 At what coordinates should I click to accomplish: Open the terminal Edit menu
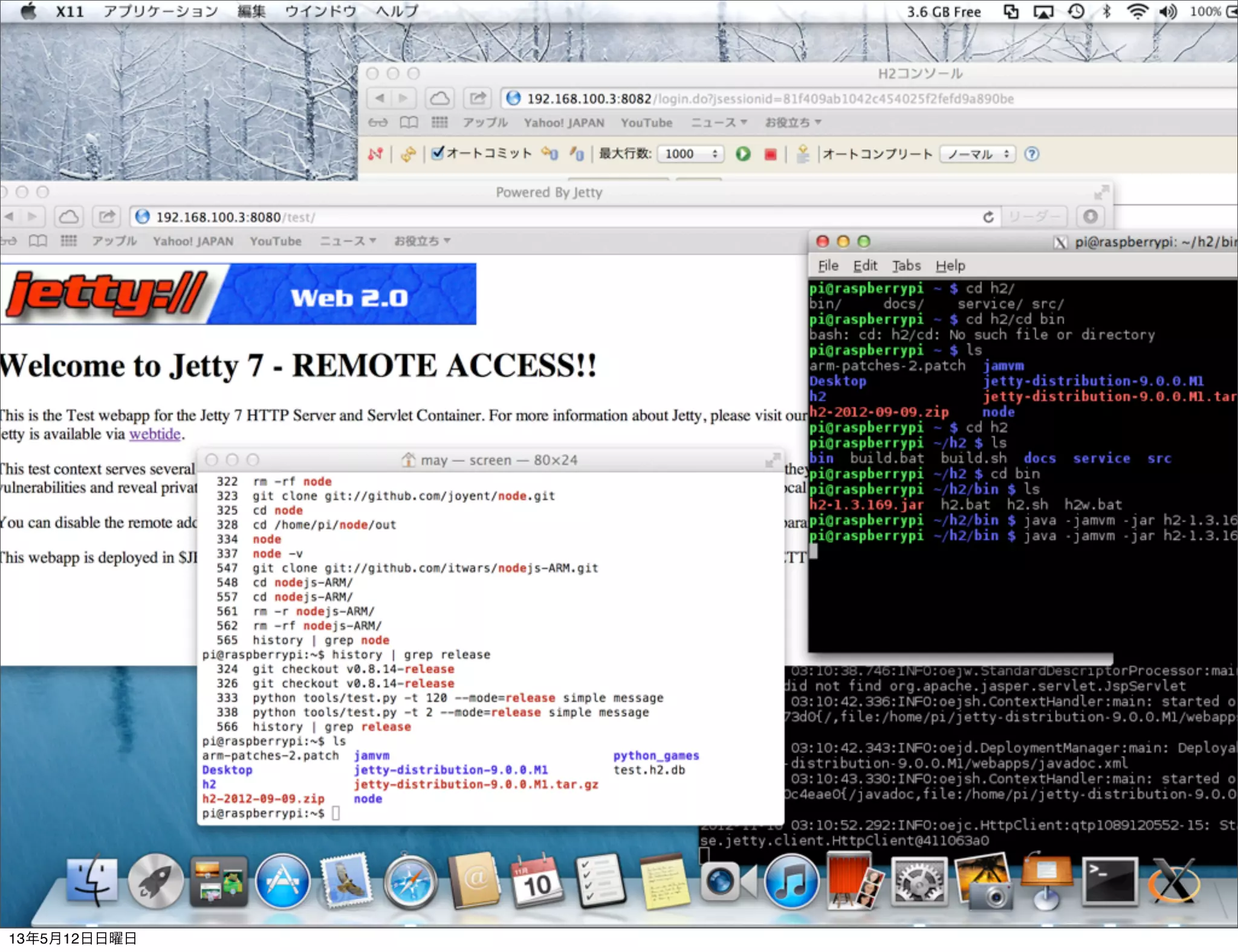(x=865, y=266)
